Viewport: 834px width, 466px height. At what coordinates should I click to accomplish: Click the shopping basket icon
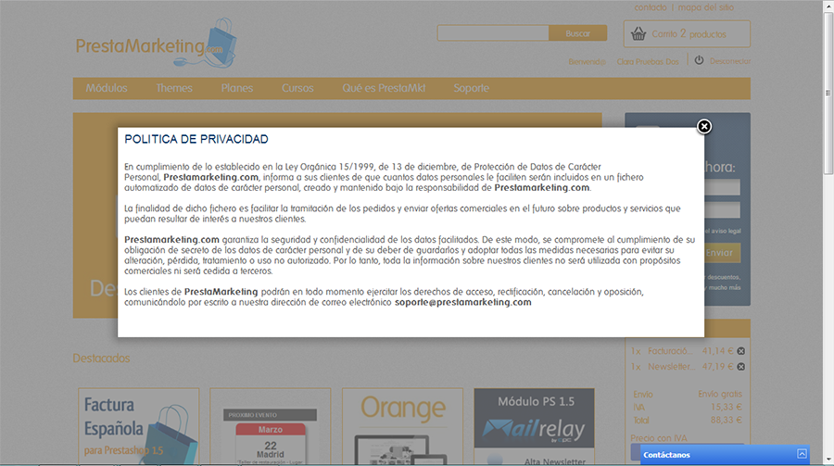(638, 34)
